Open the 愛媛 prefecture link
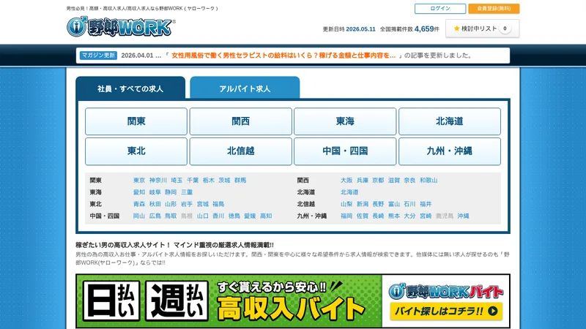Viewport: 586px width, 329px height. point(250,216)
